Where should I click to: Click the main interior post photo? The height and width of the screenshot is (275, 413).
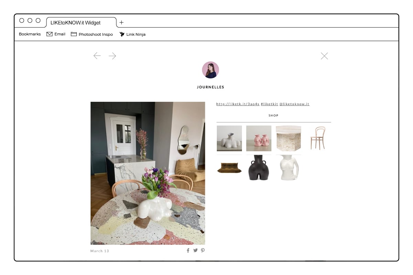148,173
